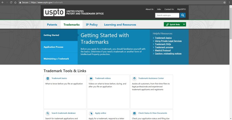232x120 pixels.
Task: Click the Helpful Resources: label
Action: click(x=163, y=34)
